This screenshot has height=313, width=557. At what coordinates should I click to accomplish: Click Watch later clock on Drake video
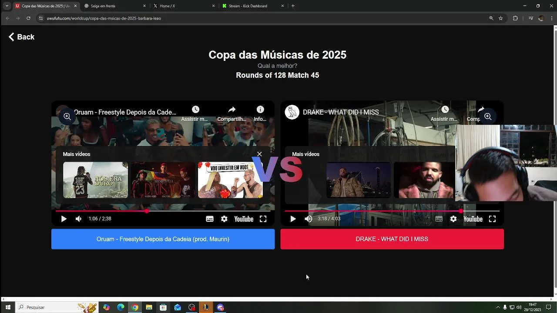[445, 110]
